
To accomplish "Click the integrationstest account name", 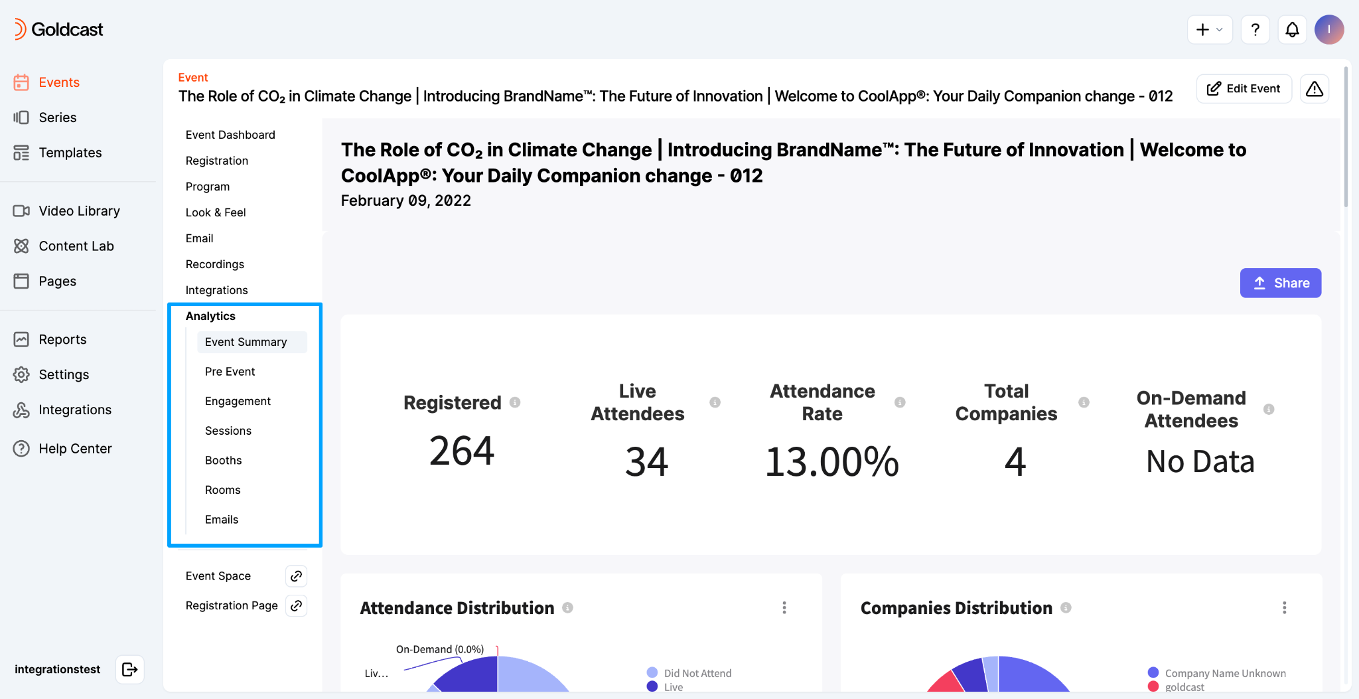I will click(x=58, y=669).
